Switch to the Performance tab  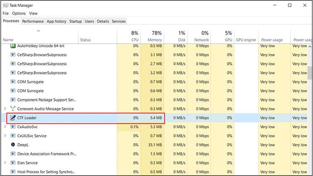[33, 21]
